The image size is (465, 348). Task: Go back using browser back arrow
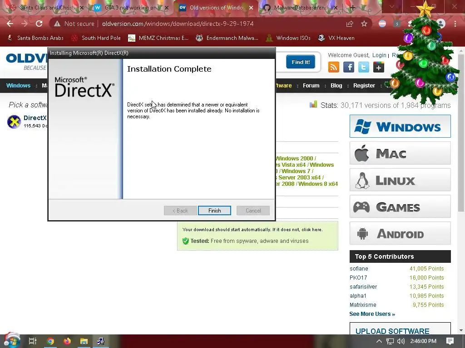(10, 24)
